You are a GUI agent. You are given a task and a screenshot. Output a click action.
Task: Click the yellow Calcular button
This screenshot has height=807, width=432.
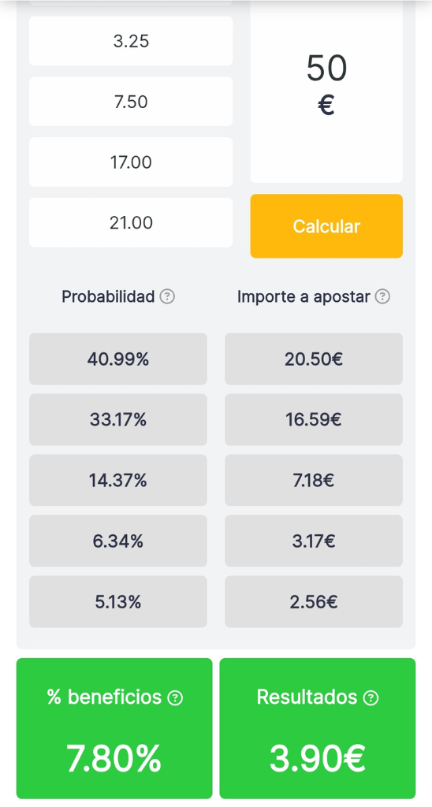click(326, 226)
